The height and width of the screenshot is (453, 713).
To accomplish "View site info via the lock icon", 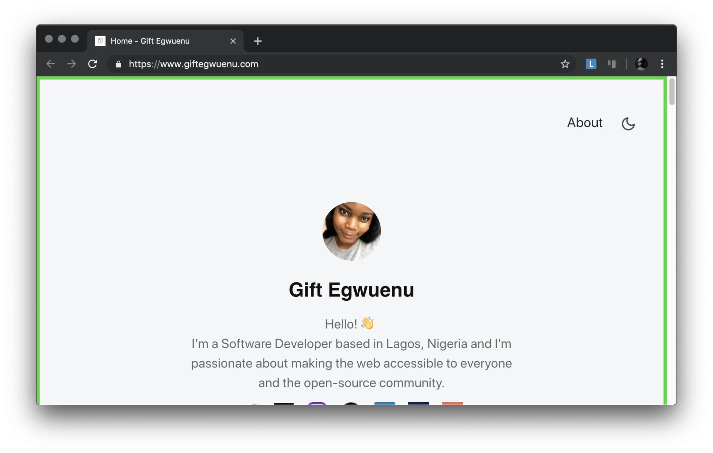I will coord(118,64).
